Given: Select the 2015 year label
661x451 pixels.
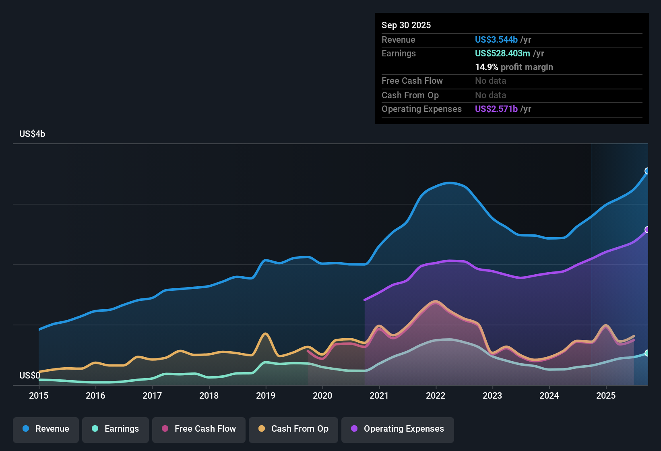Looking at the screenshot, I should pos(39,396).
